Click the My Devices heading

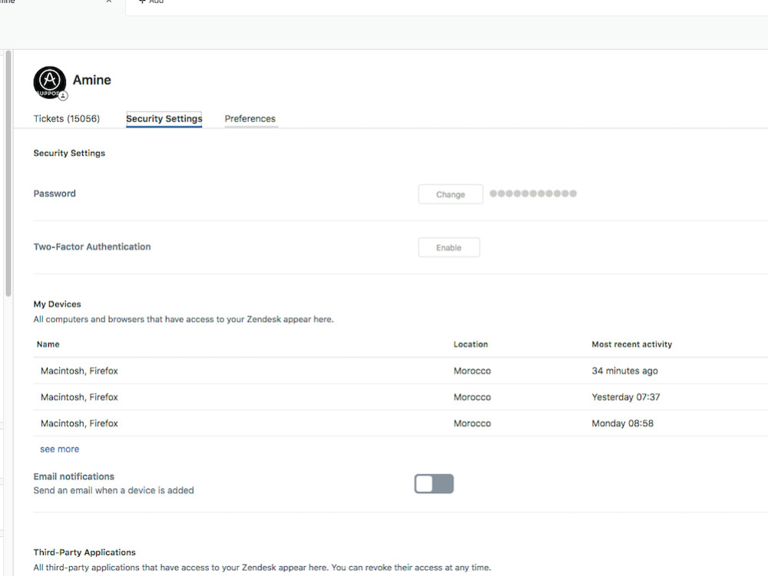pyautogui.click(x=58, y=304)
